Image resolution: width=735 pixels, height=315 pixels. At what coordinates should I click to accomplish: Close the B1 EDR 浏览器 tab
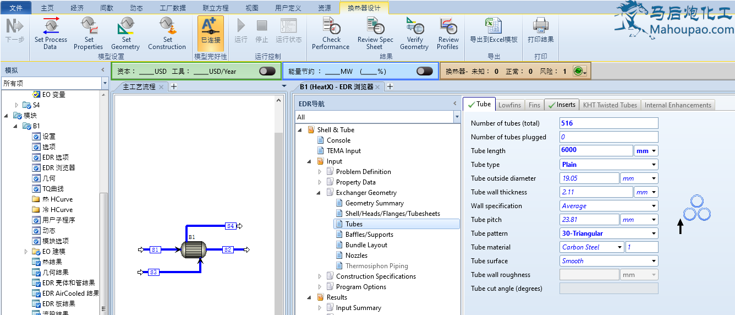click(379, 87)
